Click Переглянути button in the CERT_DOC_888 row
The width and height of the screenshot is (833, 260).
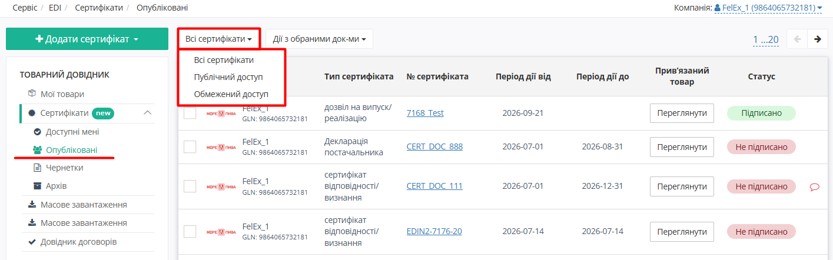coord(682,147)
